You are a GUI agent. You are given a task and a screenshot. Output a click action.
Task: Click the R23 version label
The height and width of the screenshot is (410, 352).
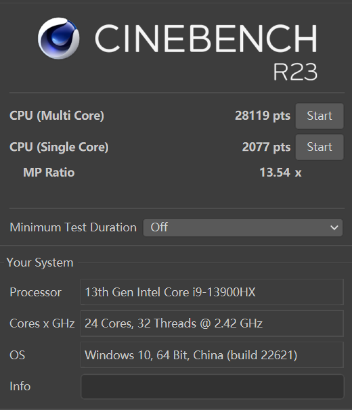coord(295,72)
